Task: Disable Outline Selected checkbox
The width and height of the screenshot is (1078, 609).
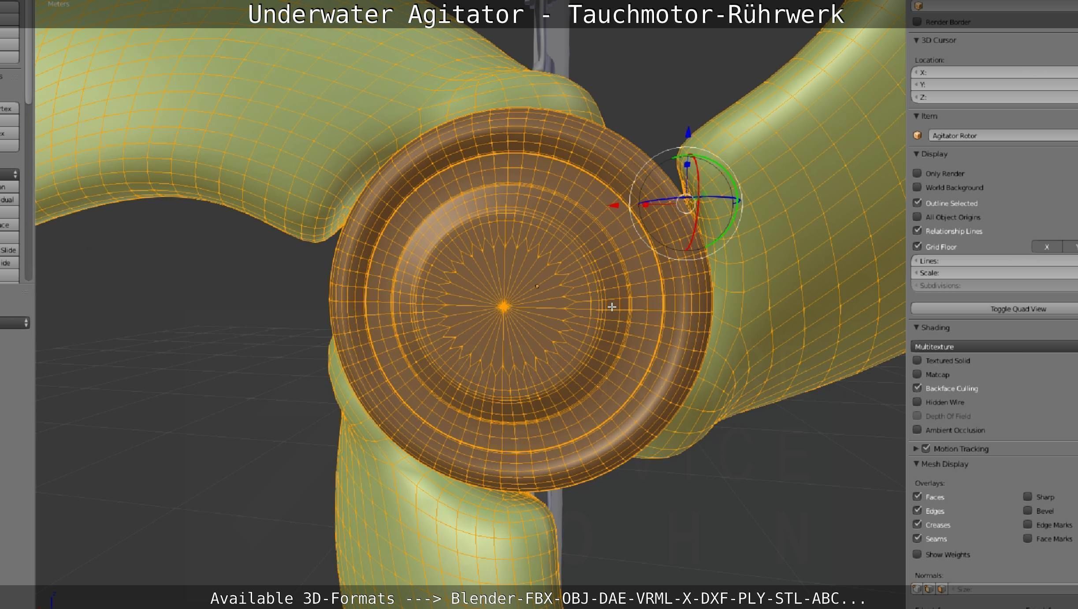Action: pos(917,203)
